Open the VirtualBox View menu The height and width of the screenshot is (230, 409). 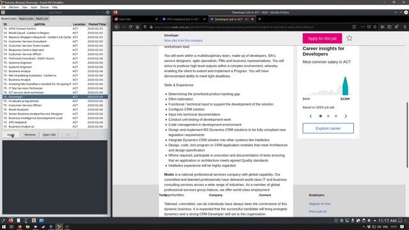tap(25, 7)
